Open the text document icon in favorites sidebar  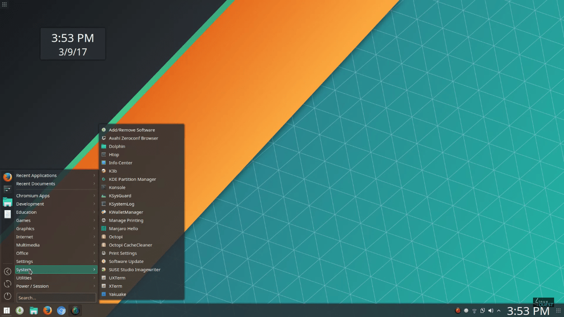click(x=7, y=214)
